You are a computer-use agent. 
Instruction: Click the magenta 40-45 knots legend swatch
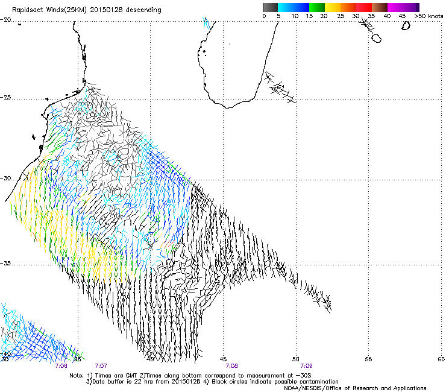(x=395, y=7)
